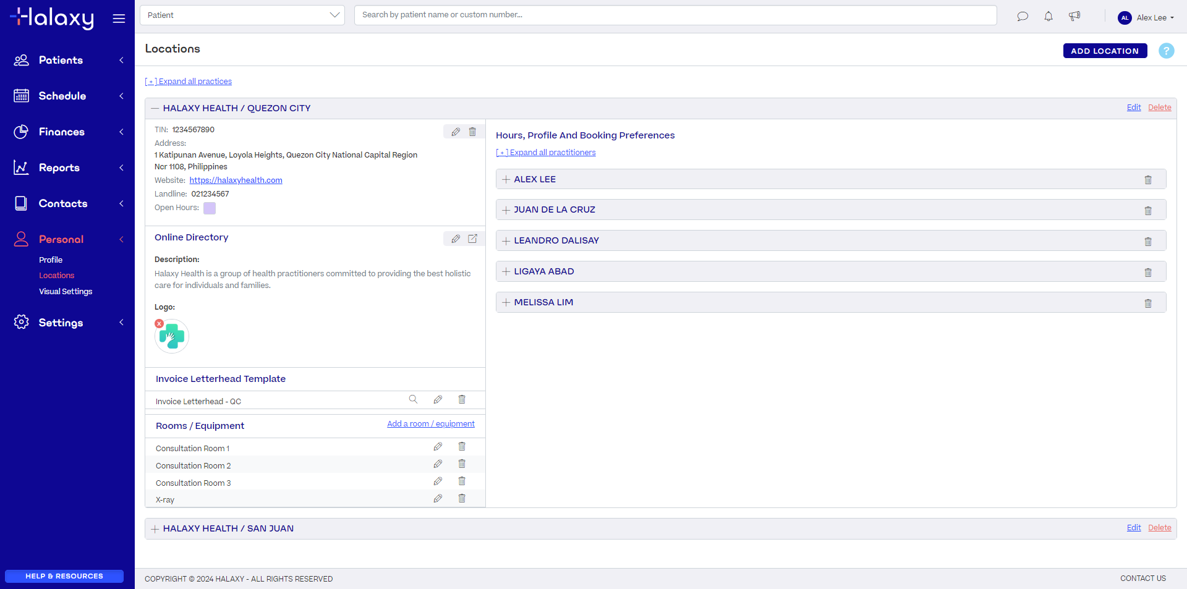Focus the patient name search field
1187x589 pixels.
675,15
